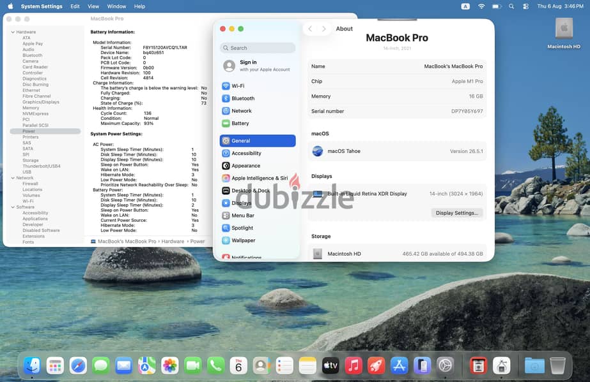Open Photo Booth from the Dock
The height and width of the screenshot is (382, 590).
(478, 365)
